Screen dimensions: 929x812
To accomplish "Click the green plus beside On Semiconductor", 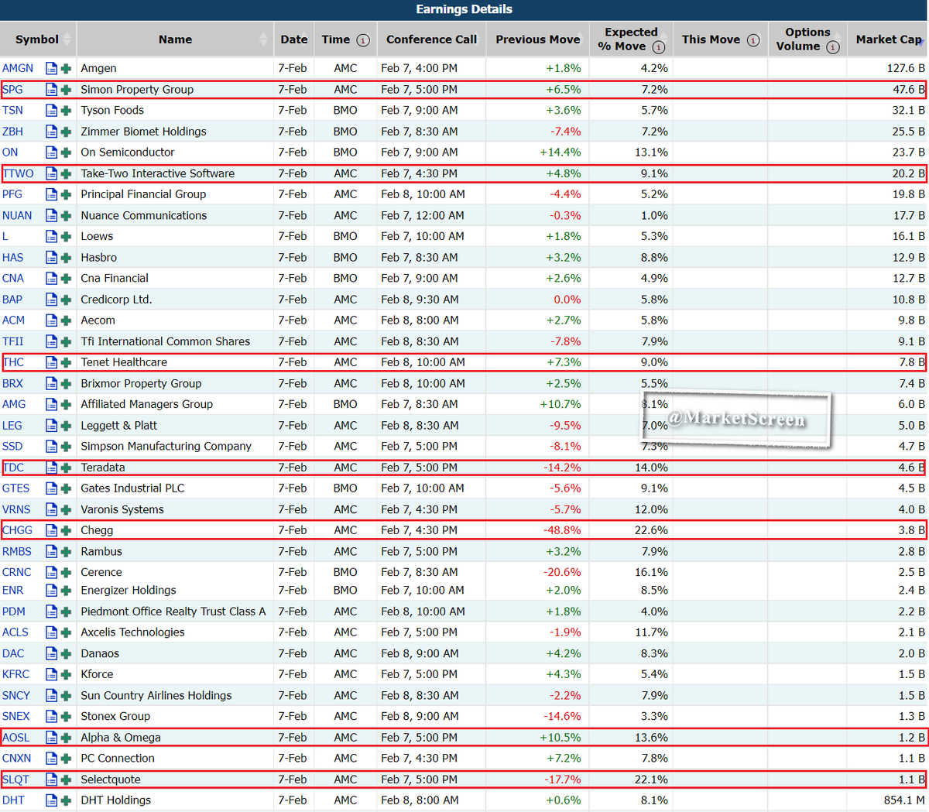I will [66, 152].
